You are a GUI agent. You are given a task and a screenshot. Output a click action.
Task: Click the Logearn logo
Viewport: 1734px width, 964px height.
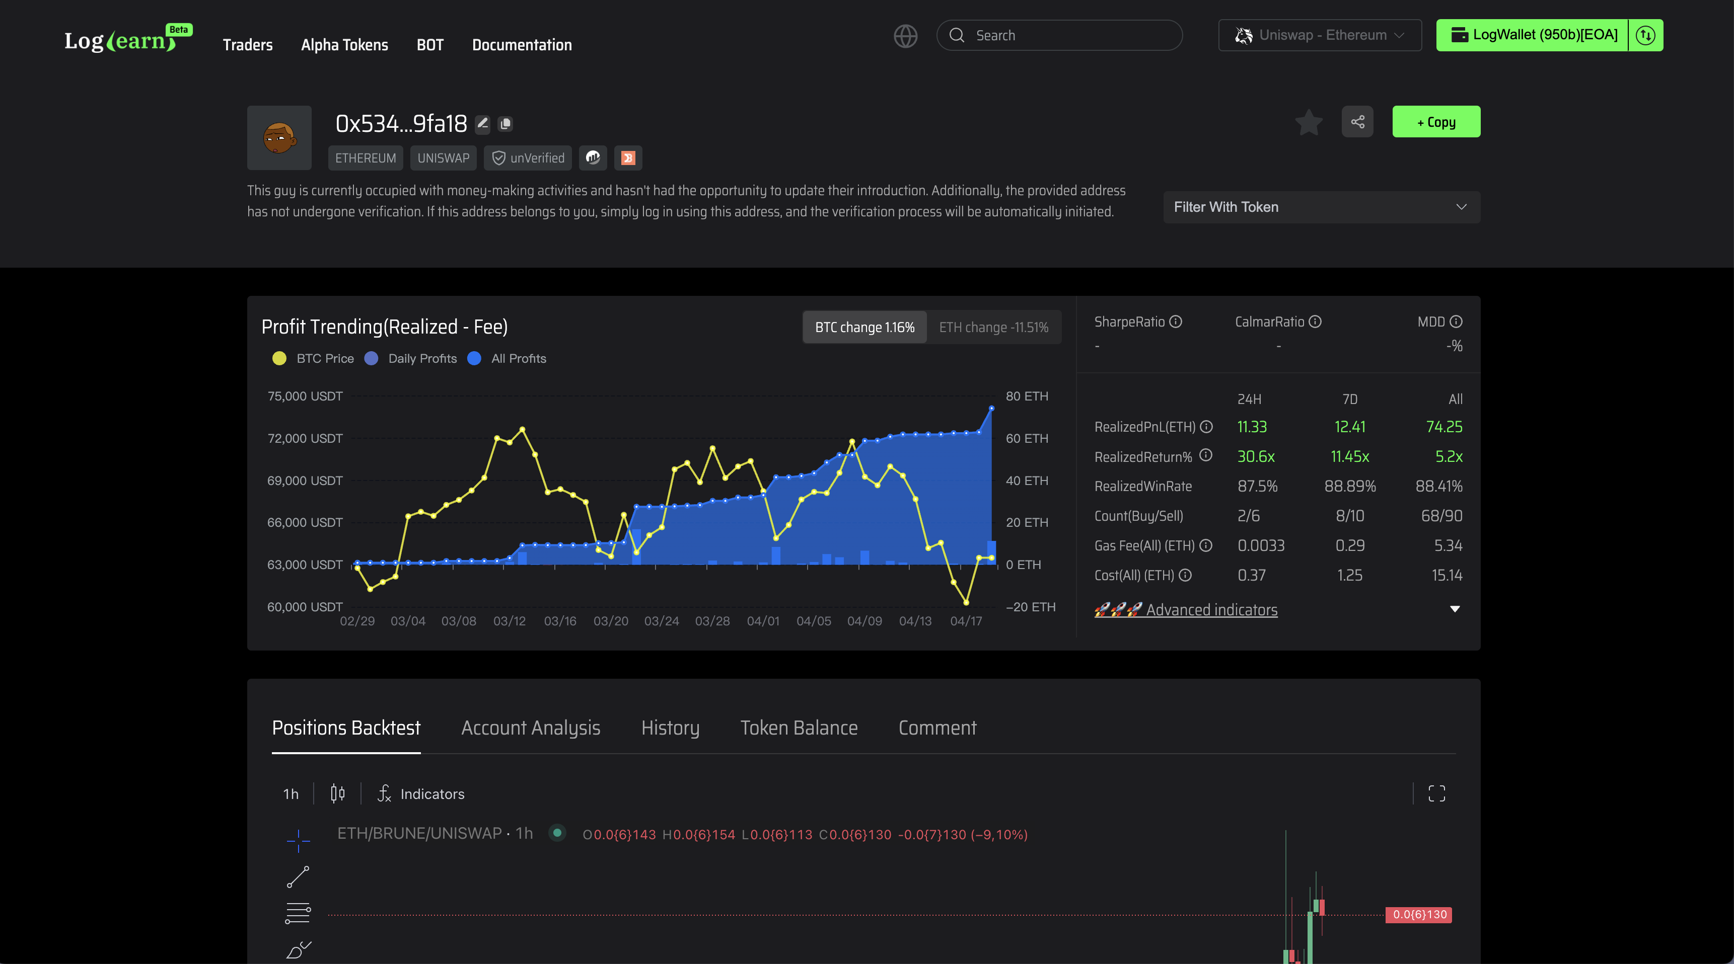[x=128, y=39]
